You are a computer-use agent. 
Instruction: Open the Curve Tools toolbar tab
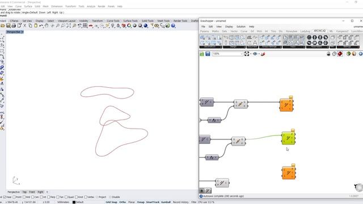pos(113,21)
